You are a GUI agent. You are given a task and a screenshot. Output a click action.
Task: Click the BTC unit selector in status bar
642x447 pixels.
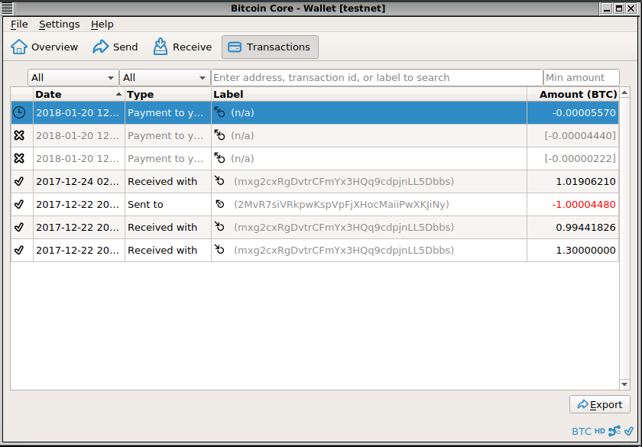point(582,432)
